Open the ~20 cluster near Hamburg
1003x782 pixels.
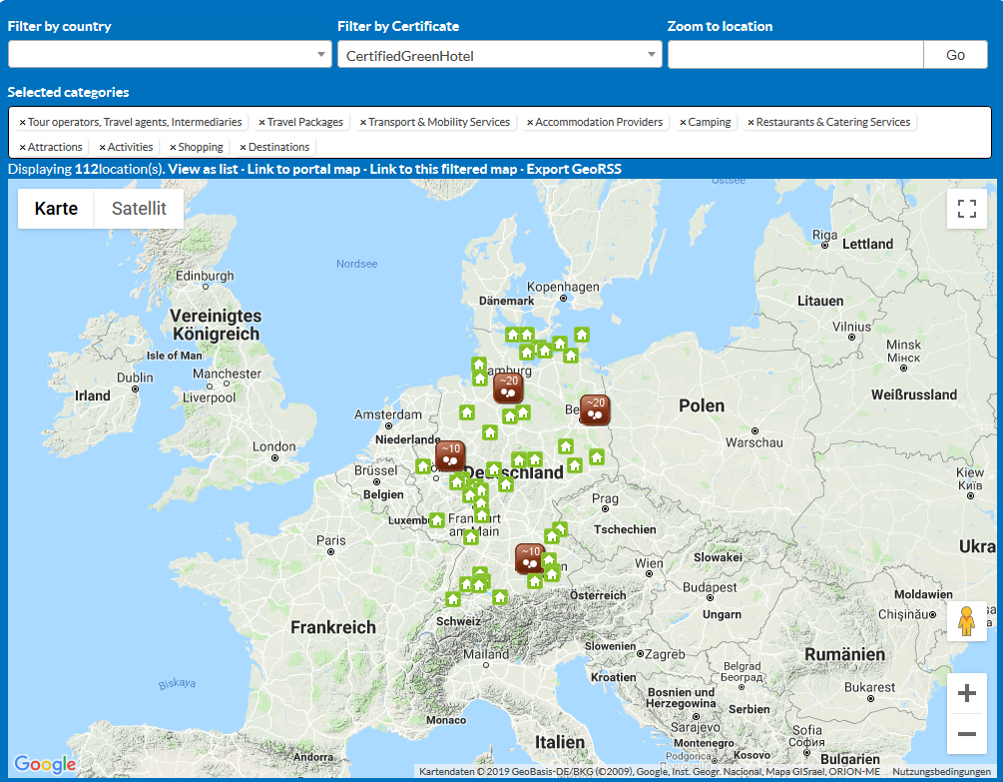pos(509,388)
